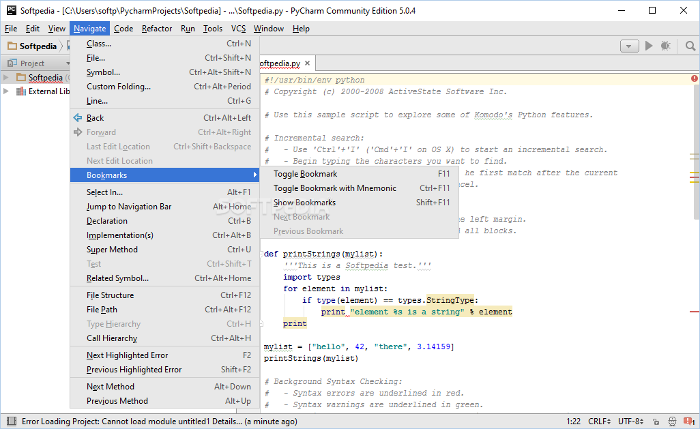Choose Class... in Navigate menu

[164, 44]
